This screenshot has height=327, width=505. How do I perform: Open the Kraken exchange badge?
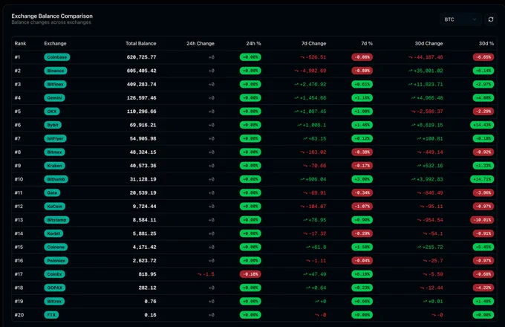[54, 166]
